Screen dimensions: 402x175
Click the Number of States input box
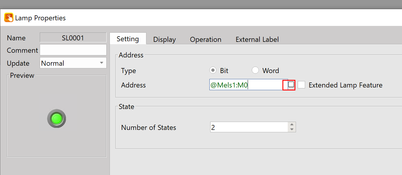pyautogui.click(x=249, y=127)
